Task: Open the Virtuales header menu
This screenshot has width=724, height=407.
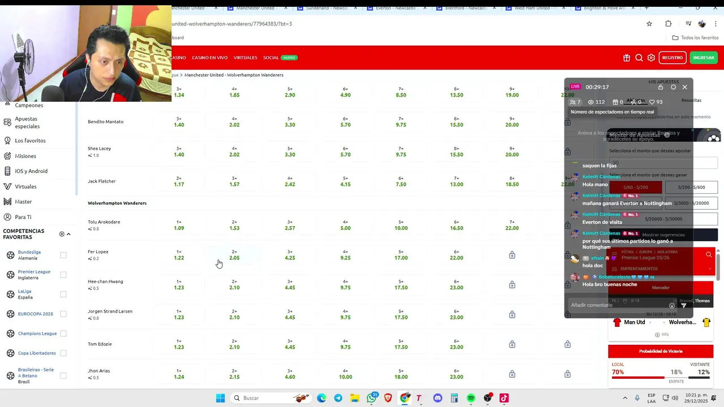Action: (x=245, y=58)
